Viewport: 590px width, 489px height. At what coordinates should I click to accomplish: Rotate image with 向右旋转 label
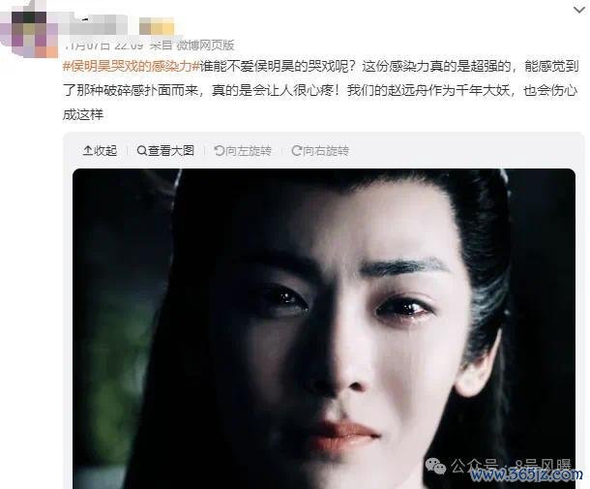tap(326, 151)
